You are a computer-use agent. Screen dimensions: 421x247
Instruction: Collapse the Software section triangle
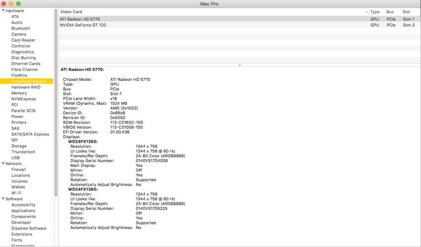tap(3, 199)
